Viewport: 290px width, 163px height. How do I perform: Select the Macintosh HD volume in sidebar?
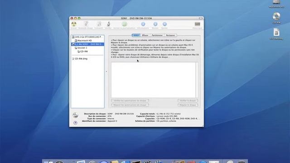click(87, 40)
